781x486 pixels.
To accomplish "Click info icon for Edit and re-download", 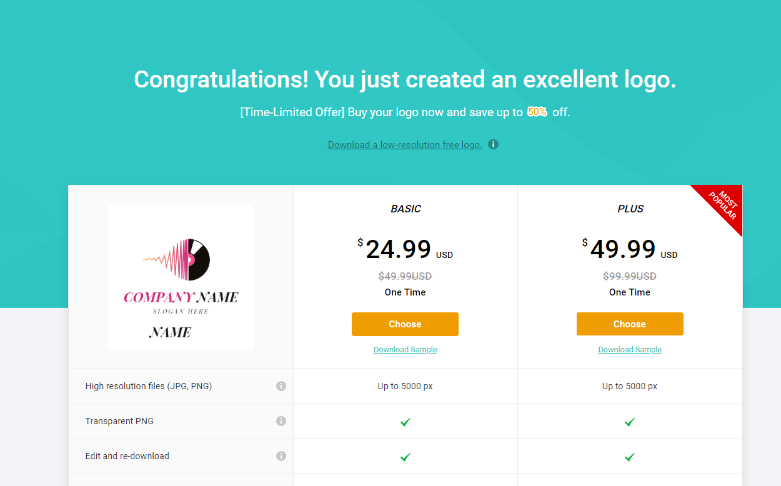I will click(x=281, y=456).
